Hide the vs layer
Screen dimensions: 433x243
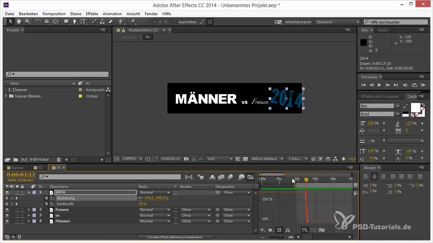tap(7, 215)
